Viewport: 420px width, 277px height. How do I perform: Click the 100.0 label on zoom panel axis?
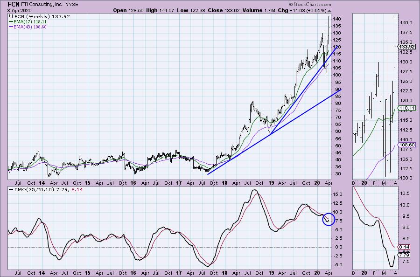406,178
